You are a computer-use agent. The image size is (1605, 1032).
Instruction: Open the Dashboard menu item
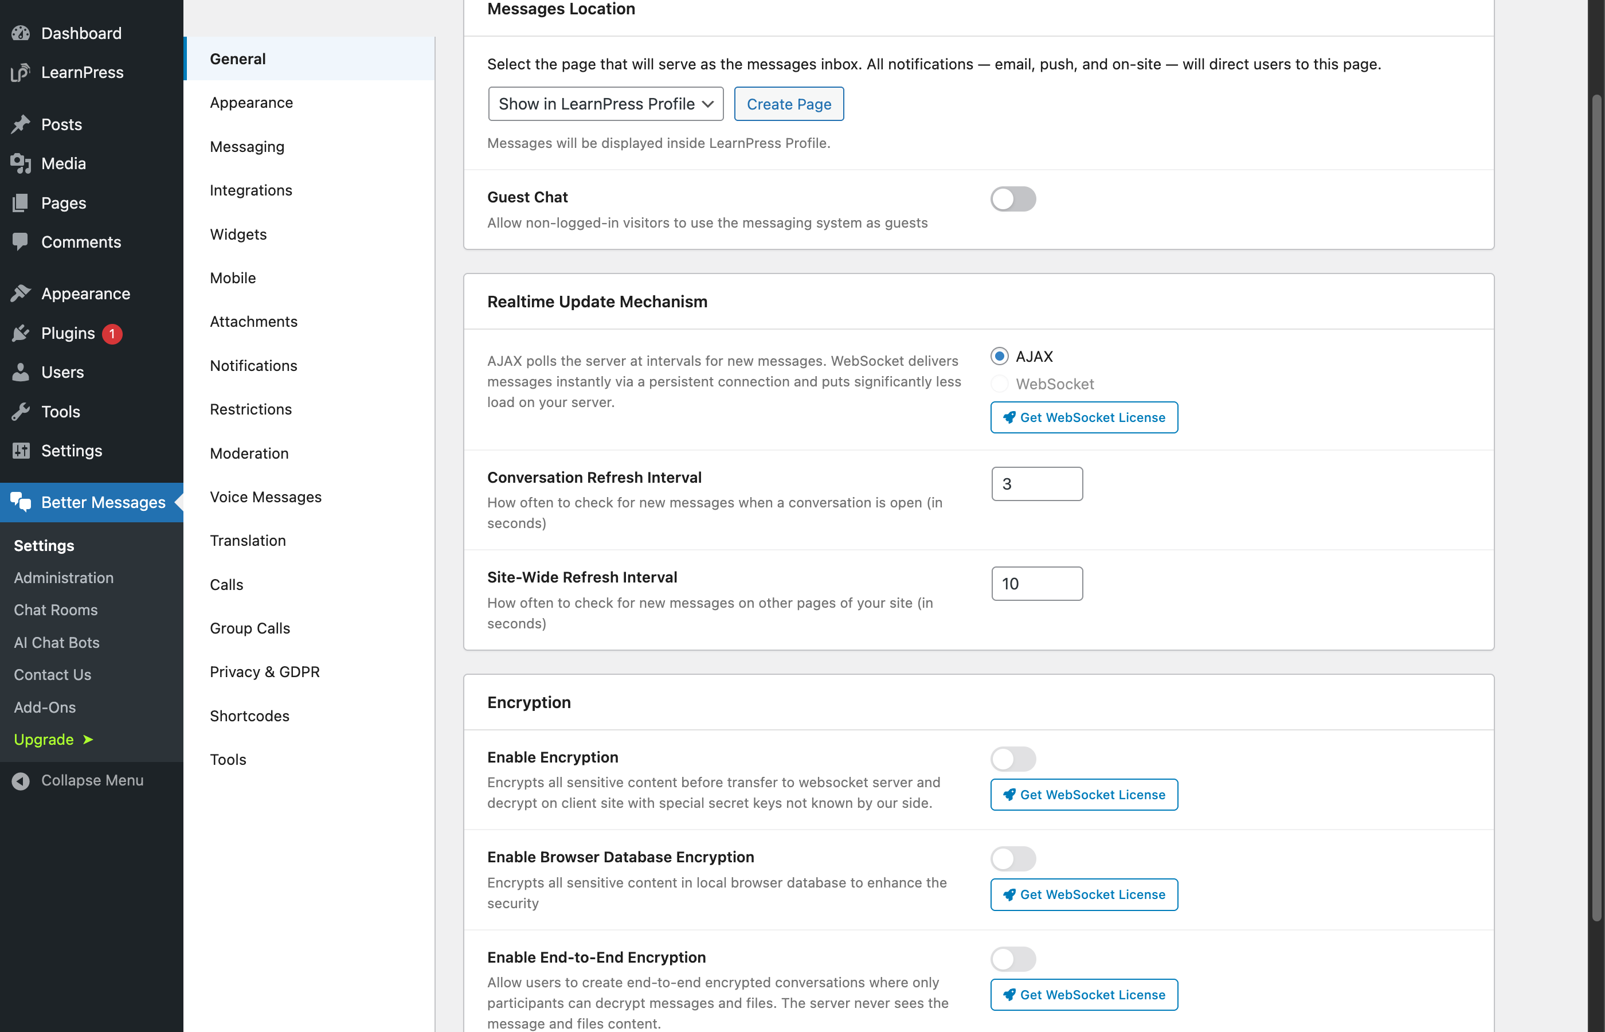92,33
